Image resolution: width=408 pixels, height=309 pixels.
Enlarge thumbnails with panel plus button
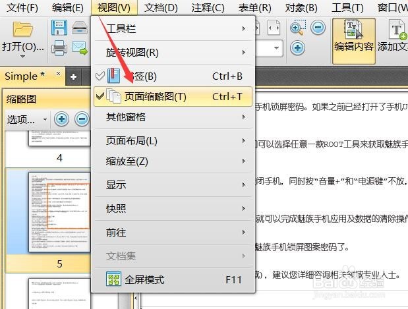[61, 119]
